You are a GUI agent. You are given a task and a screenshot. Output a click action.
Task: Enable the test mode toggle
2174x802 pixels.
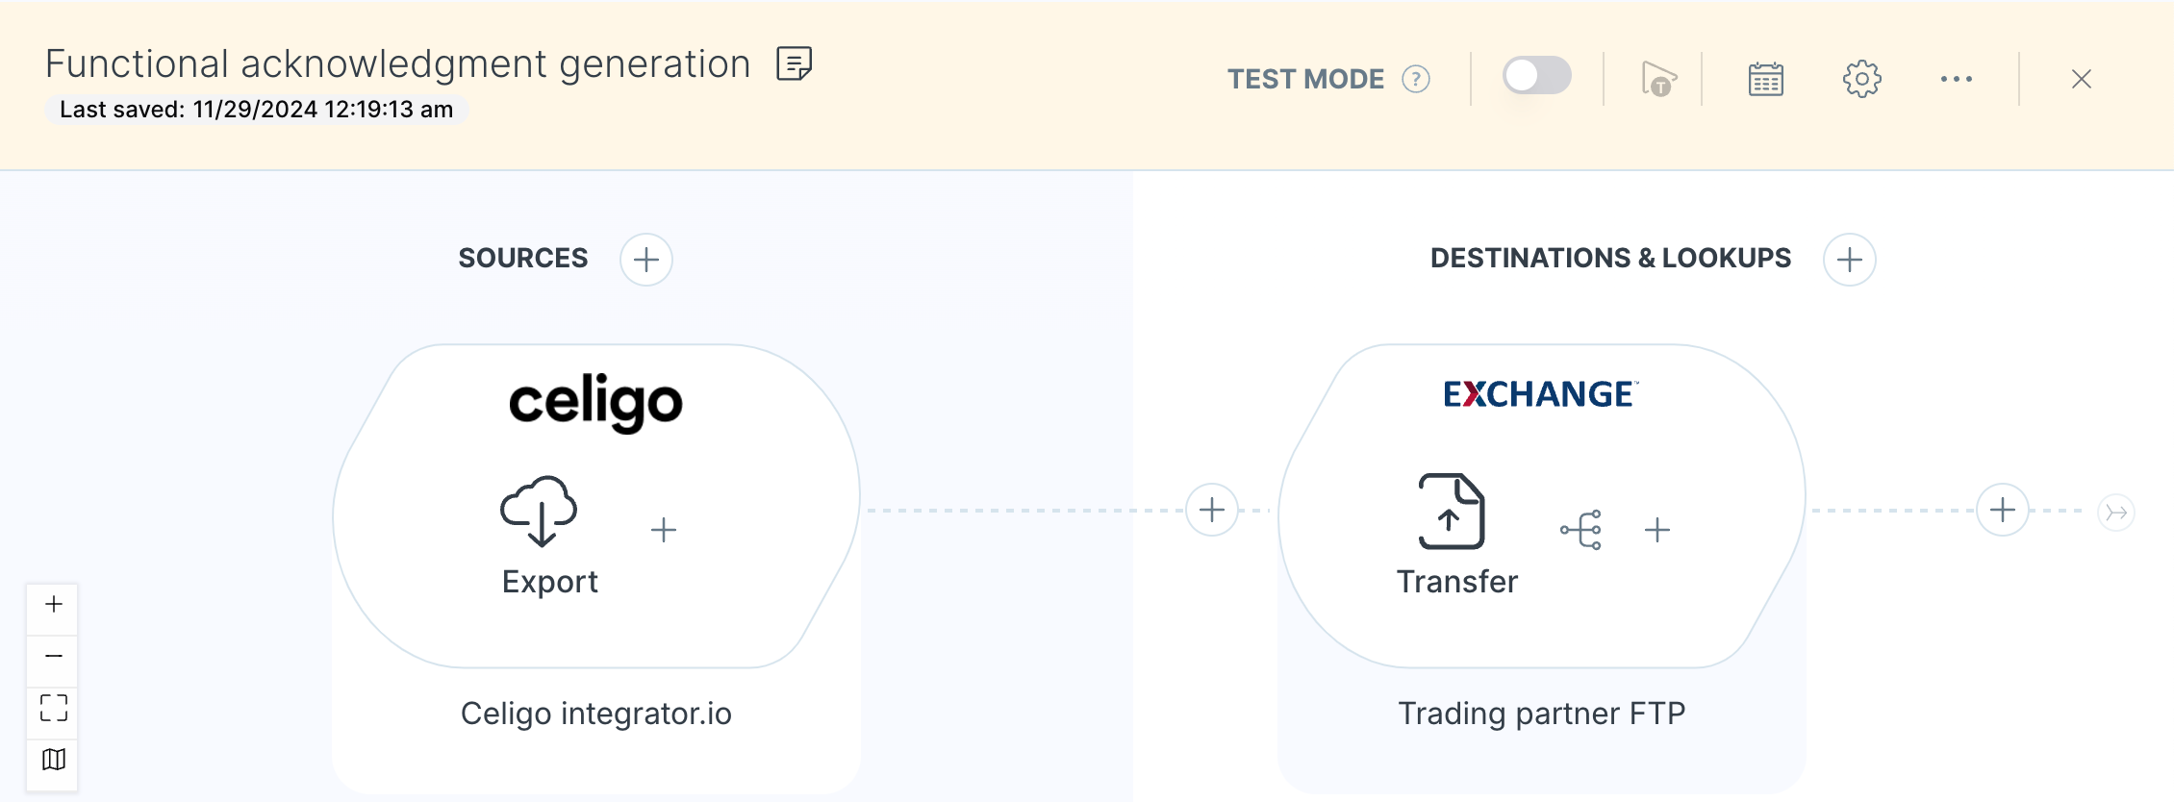pyautogui.click(x=1538, y=75)
